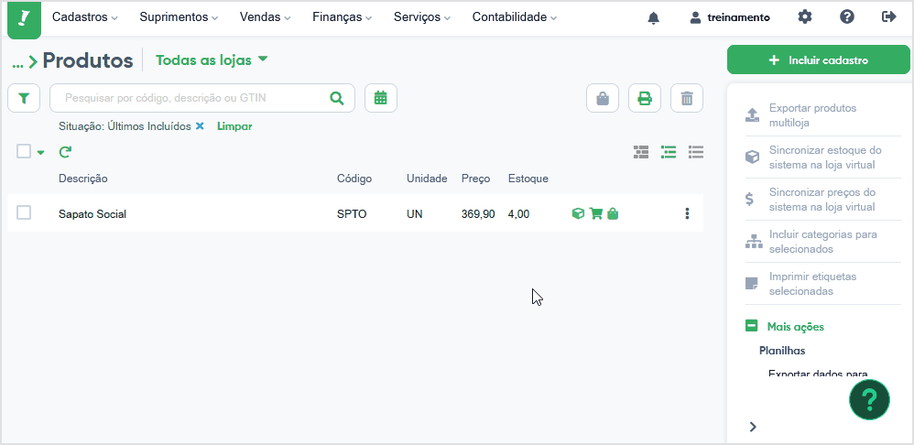Open the three-dot menu for Sapato Social
914x445 pixels.
(687, 213)
